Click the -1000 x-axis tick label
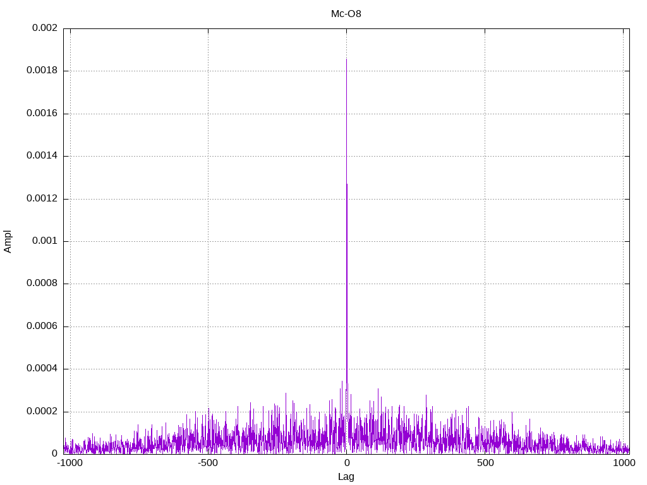The image size is (647, 485). [x=70, y=463]
